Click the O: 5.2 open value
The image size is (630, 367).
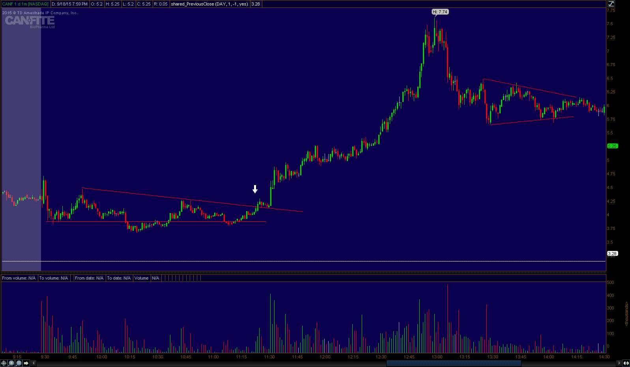[x=97, y=4]
